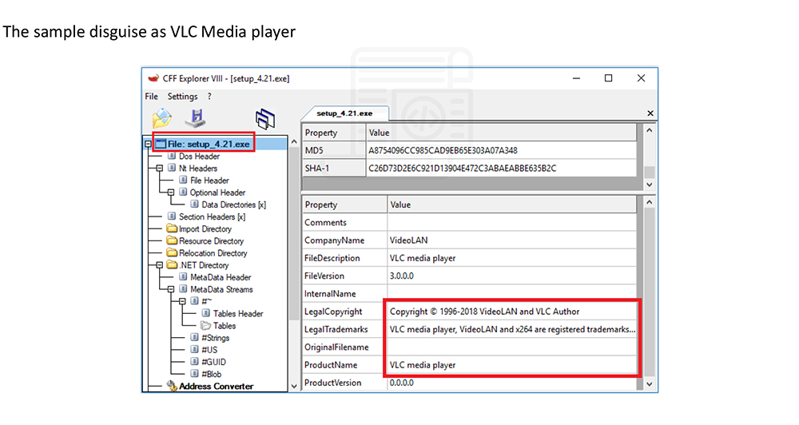Image resolution: width=799 pixels, height=425 pixels.
Task: Select the #~ stream tree item
Action: click(x=206, y=302)
